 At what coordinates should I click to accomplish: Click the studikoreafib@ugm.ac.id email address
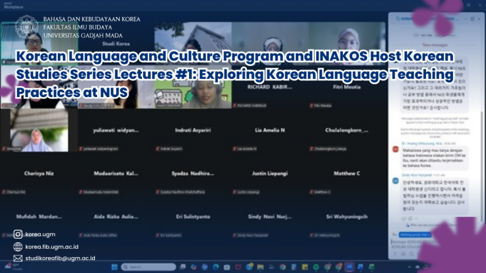point(60,258)
